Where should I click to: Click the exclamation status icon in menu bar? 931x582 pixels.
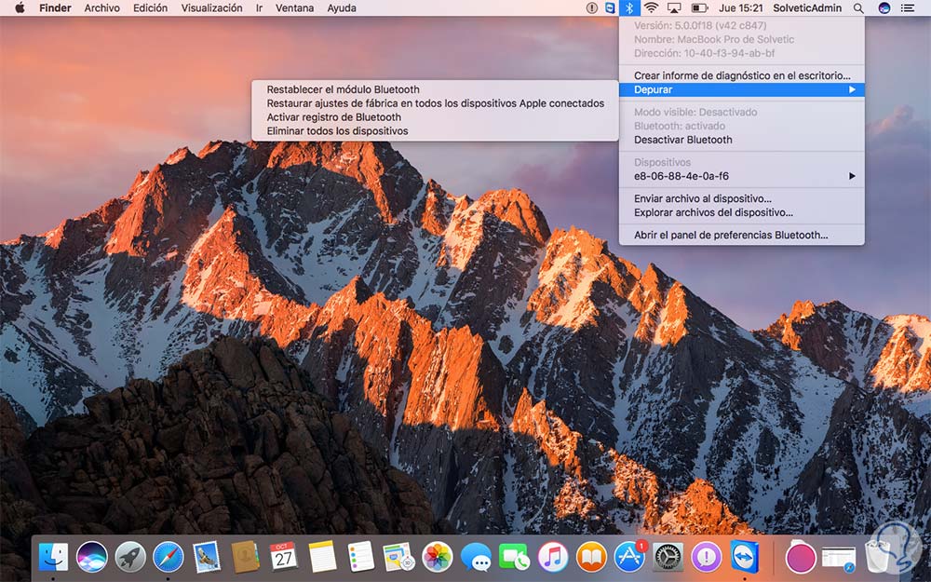(x=592, y=7)
